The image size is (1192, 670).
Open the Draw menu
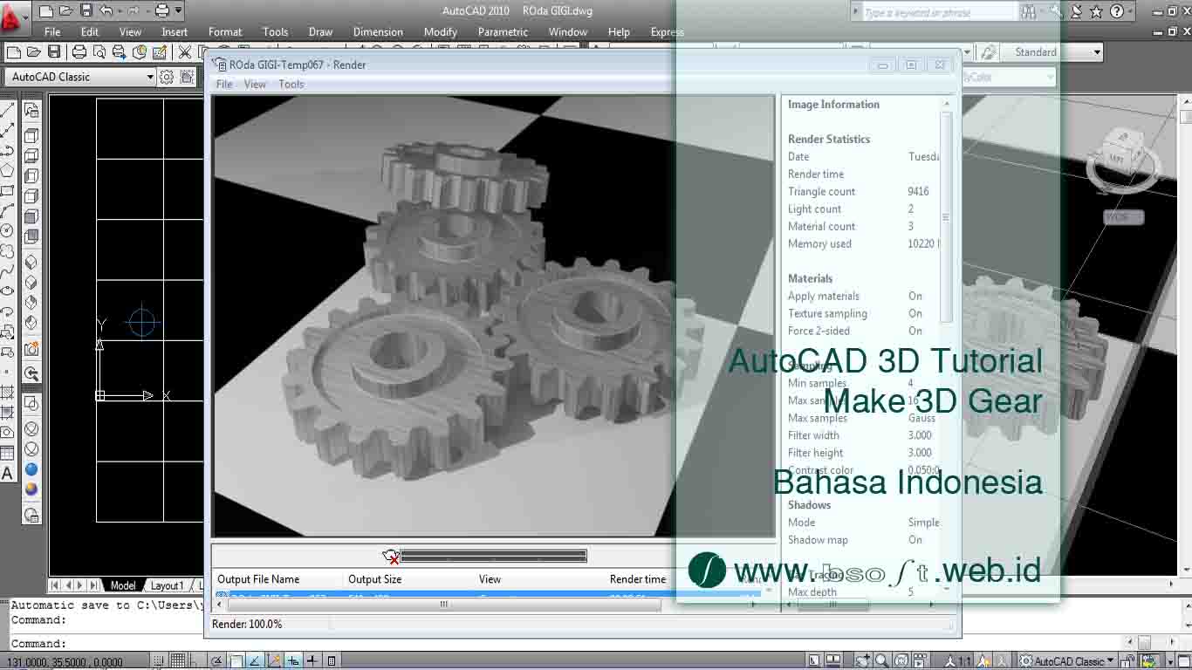(x=320, y=31)
